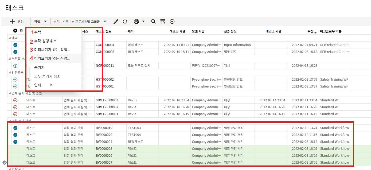
Task: Select 수락 from the 작업 menu
Action: (x=38, y=32)
